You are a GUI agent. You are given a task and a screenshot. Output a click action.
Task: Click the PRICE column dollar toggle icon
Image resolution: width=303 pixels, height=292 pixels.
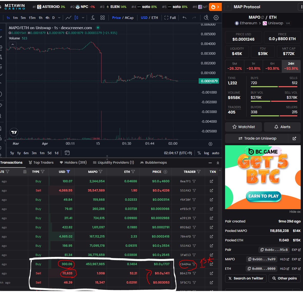pos(165,172)
